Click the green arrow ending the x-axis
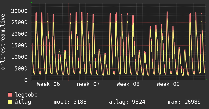This screenshot has height=109, width=209. [x=206, y=80]
